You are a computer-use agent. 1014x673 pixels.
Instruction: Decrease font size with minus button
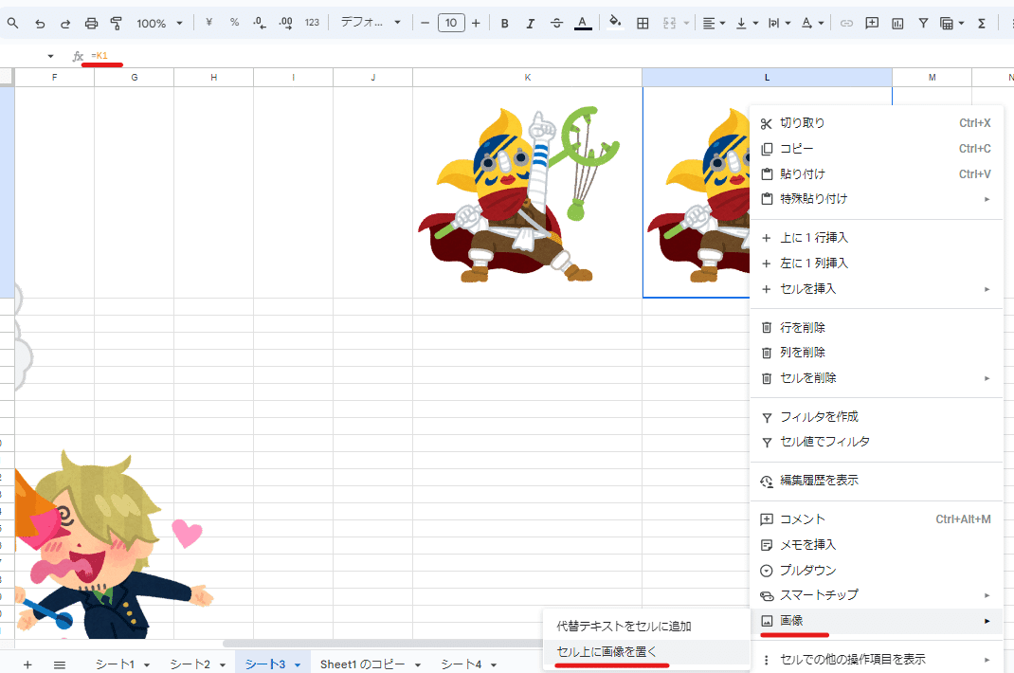(x=425, y=24)
